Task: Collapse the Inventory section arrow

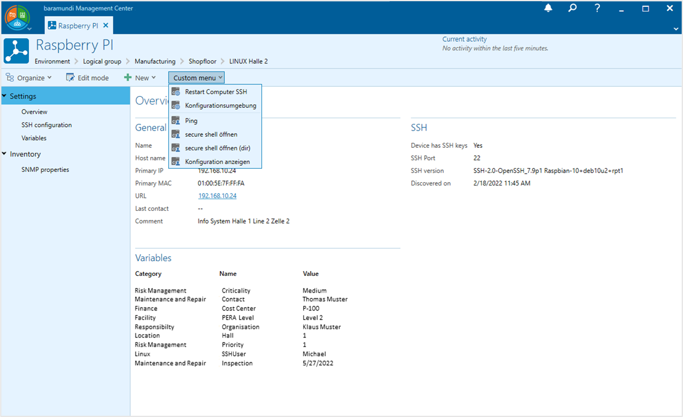Action: pos(4,153)
